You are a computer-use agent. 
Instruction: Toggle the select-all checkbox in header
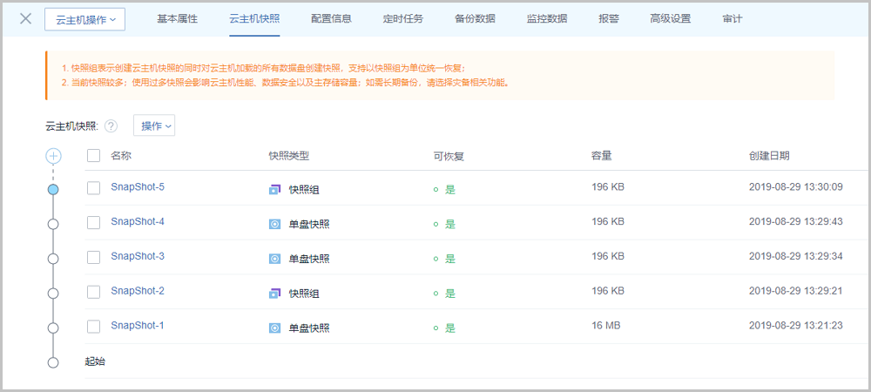click(x=94, y=156)
